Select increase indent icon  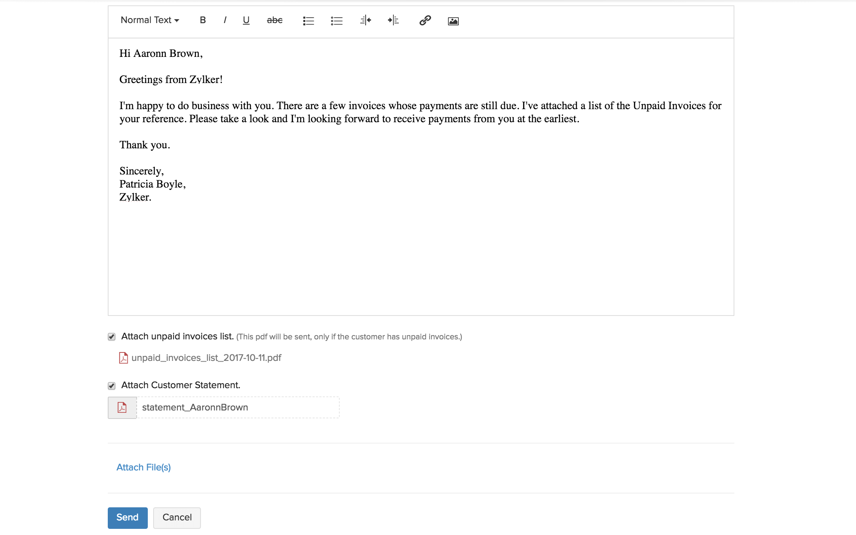click(392, 21)
